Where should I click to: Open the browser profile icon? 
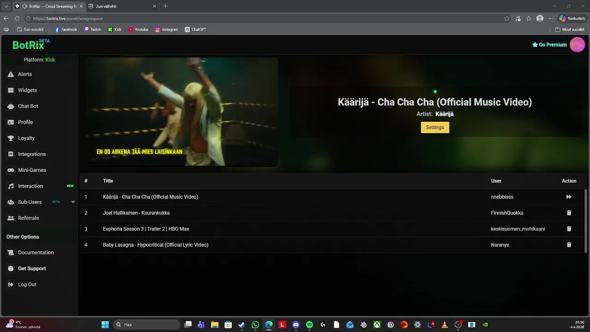point(540,18)
